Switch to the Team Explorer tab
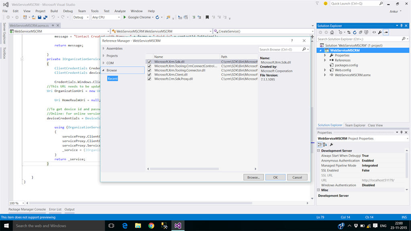This screenshot has width=411, height=231. point(355,125)
